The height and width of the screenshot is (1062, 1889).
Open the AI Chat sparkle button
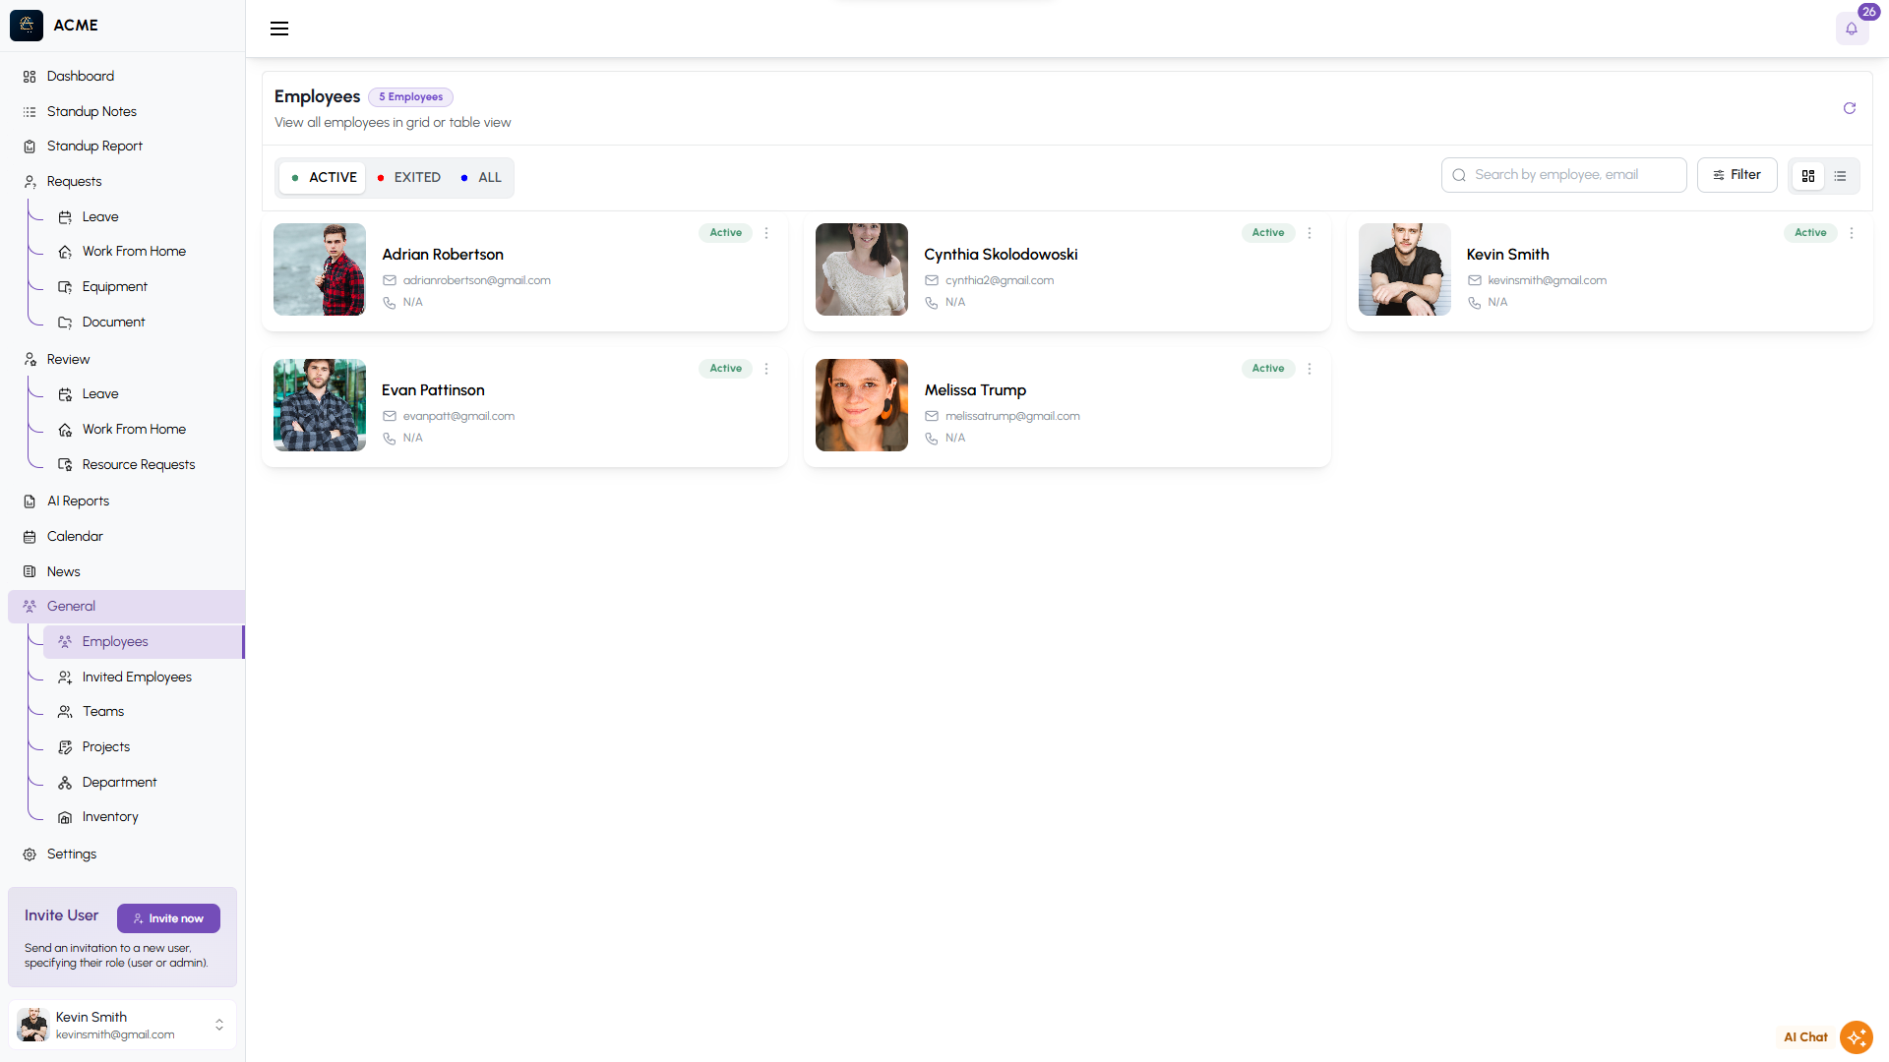point(1856,1036)
